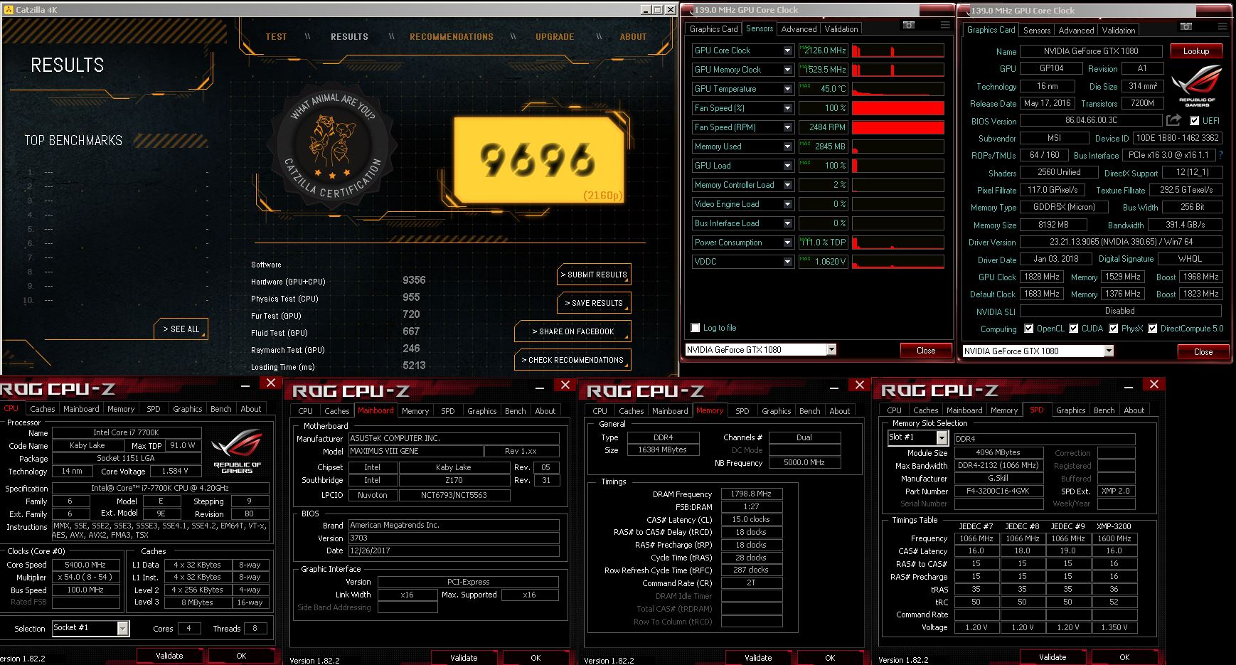
Task: Minimize the CPU-Z Memory tab window
Action: [834, 388]
